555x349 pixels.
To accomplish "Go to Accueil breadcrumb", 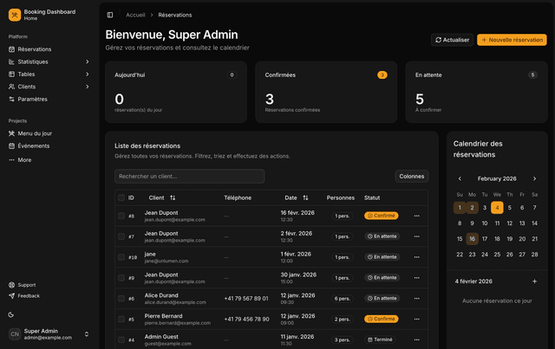I will coord(135,15).
